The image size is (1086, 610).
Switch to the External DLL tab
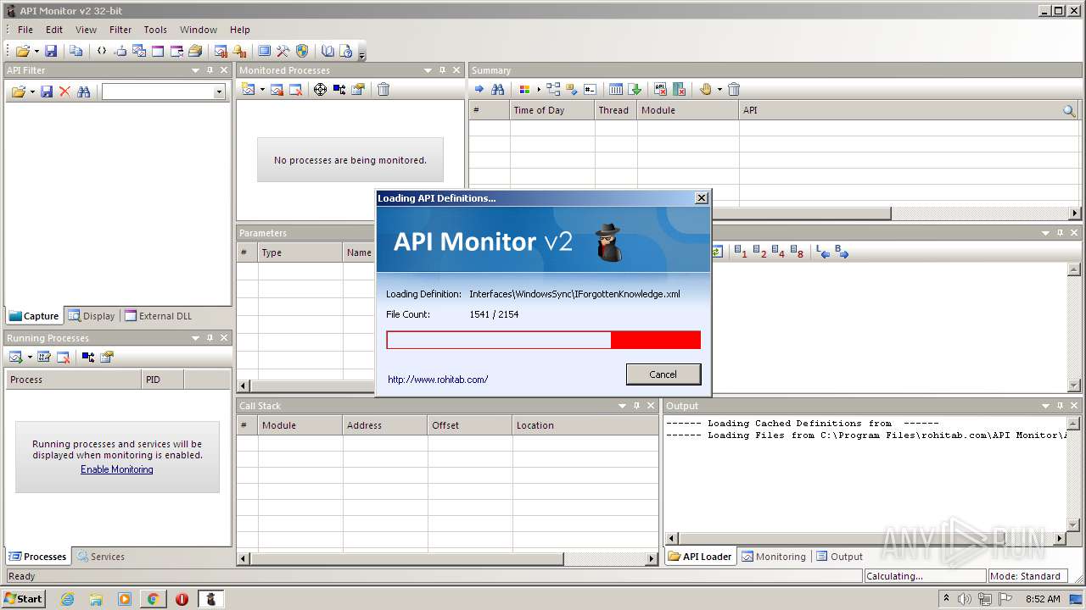click(159, 316)
